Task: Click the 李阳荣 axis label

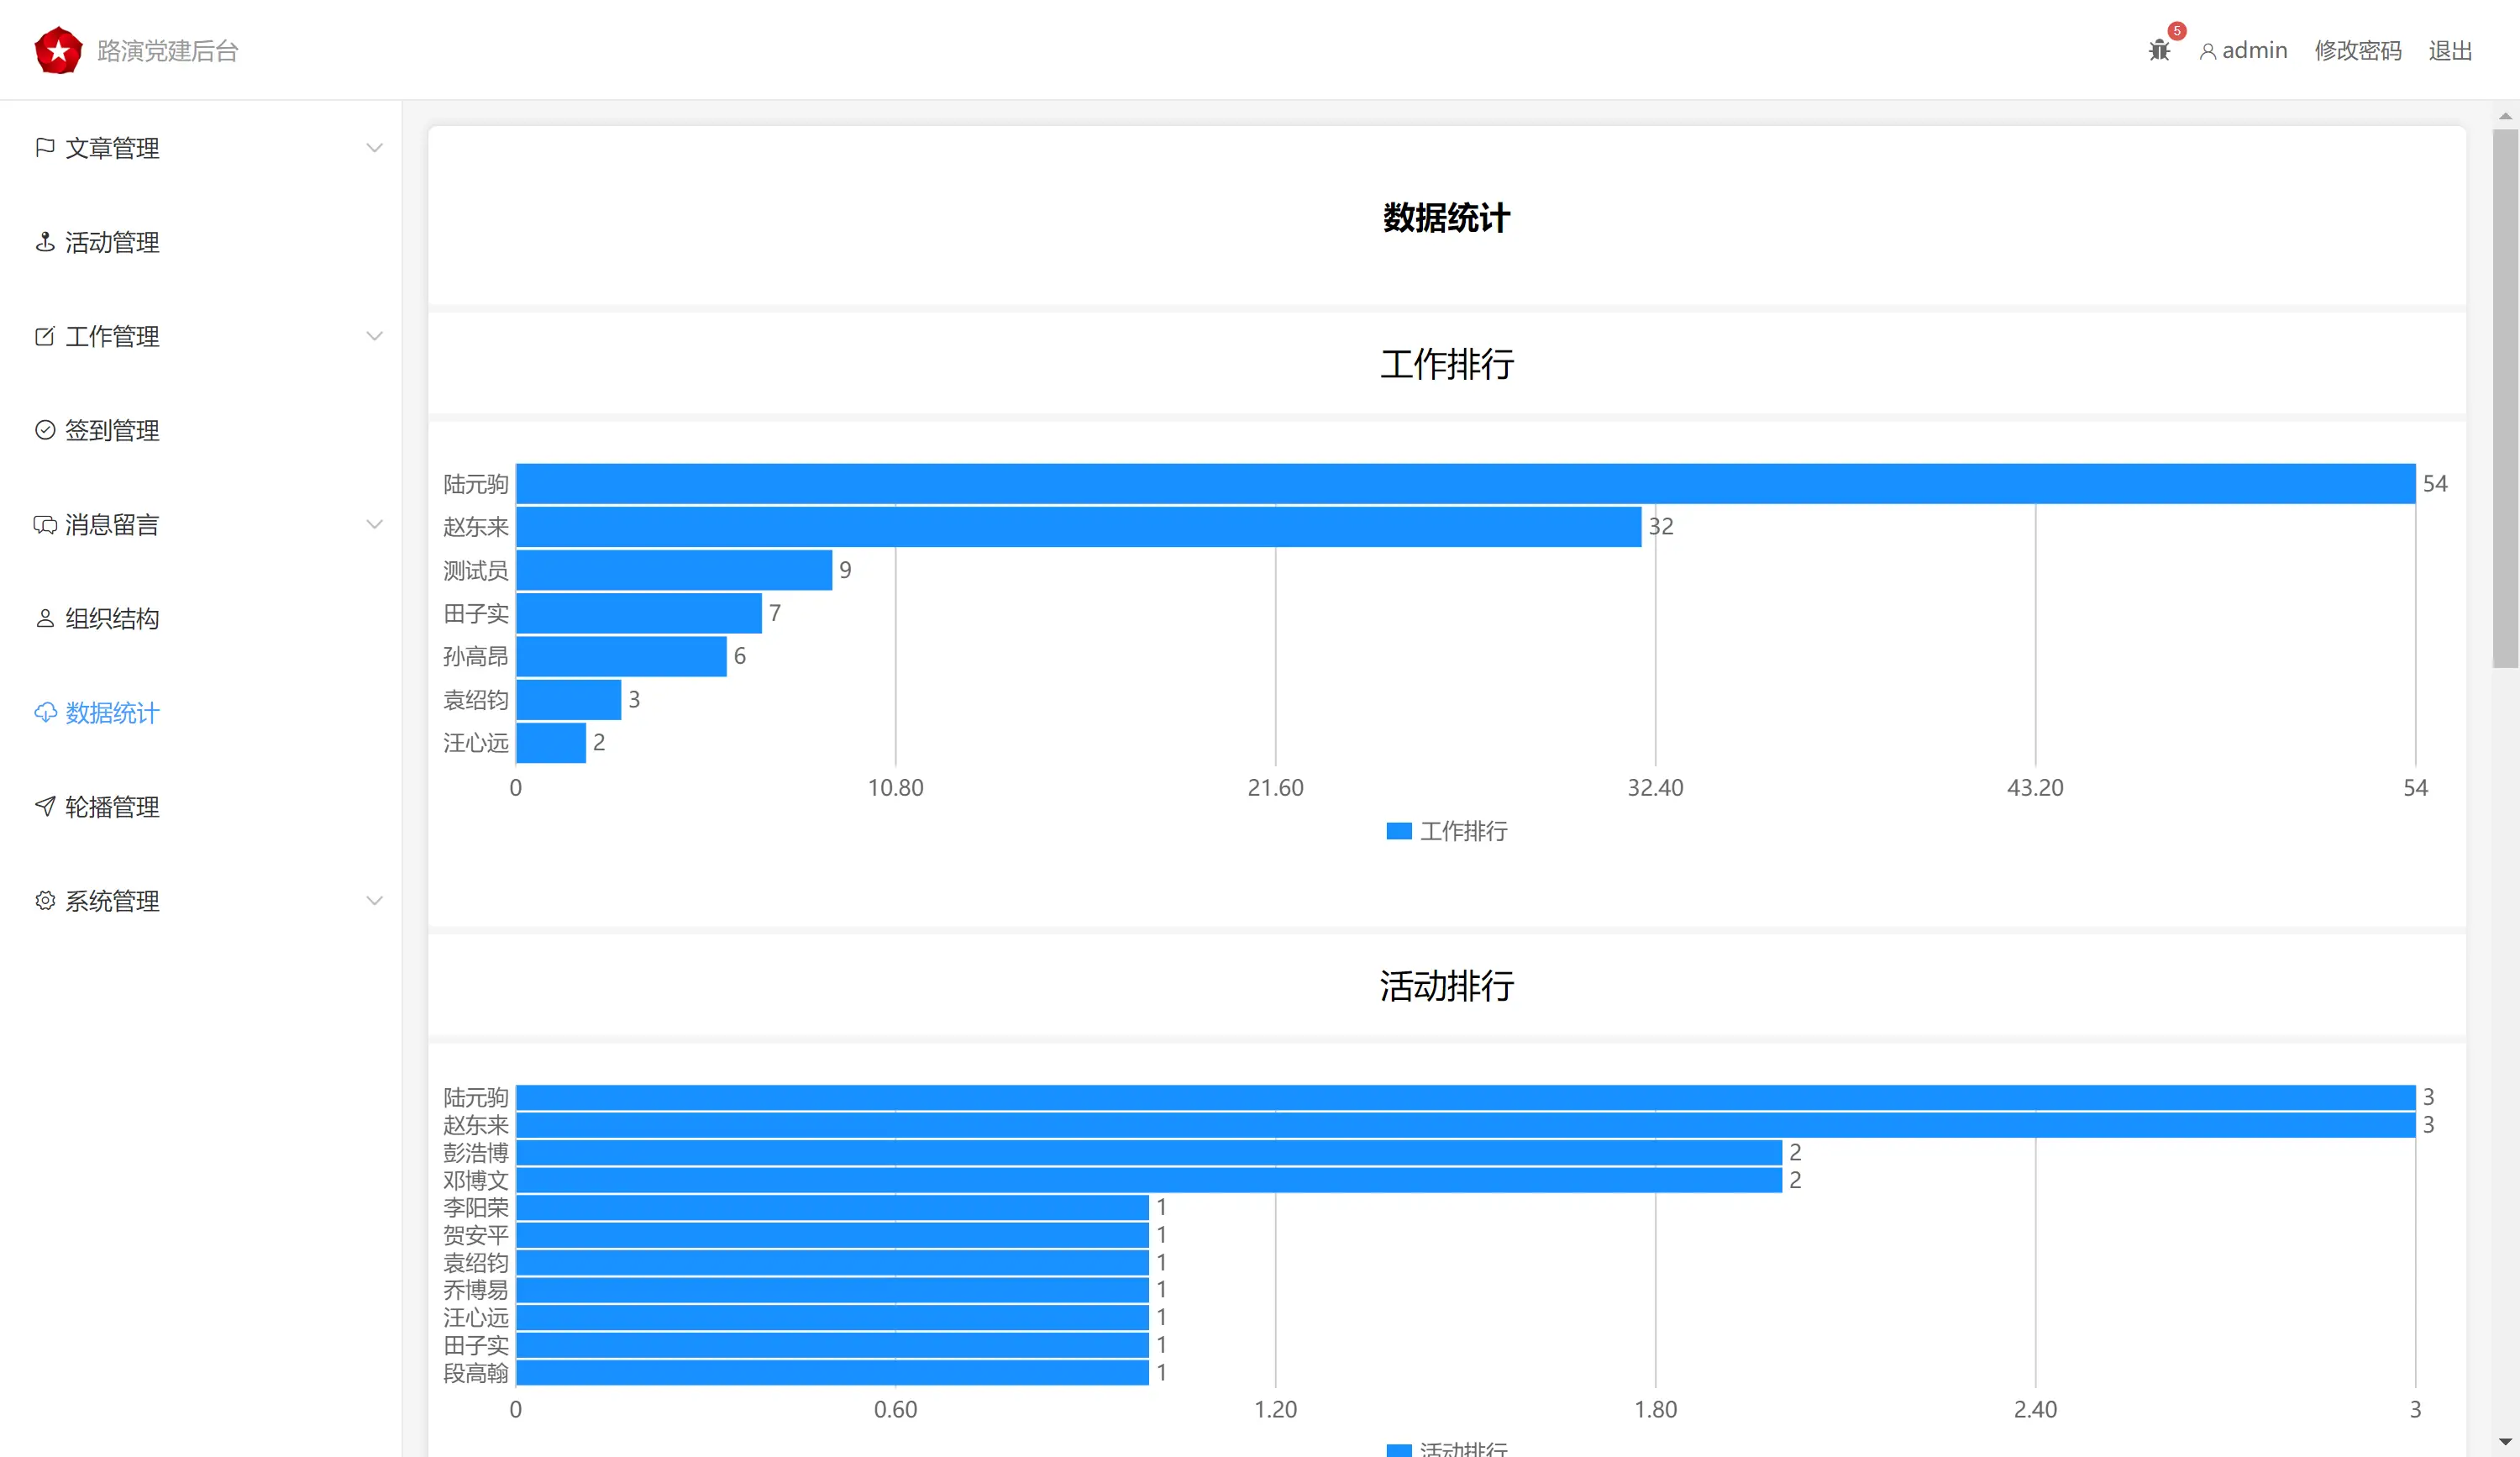Action: 476,1207
